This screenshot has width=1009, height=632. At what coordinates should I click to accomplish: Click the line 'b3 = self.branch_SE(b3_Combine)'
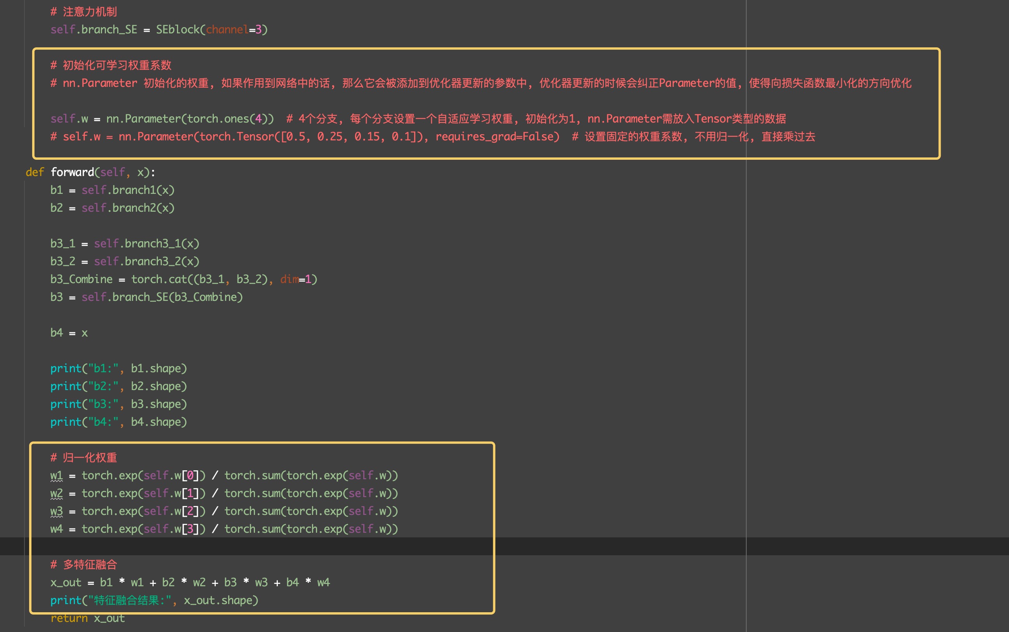tap(146, 297)
